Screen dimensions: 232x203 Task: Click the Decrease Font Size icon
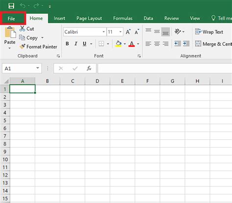(137, 32)
